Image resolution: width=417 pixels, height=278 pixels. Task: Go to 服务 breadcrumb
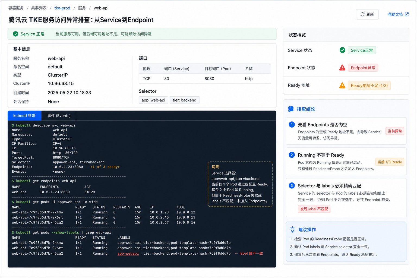tap(82, 8)
